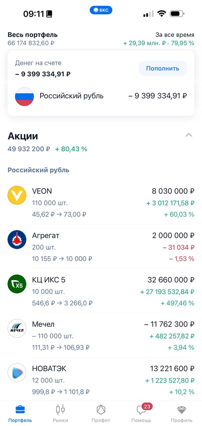Open the Российский рубль balance row
The height and width of the screenshot is (426, 202).
[101, 96]
